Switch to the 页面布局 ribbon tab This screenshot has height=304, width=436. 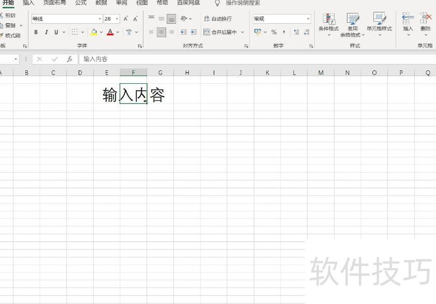click(x=55, y=3)
